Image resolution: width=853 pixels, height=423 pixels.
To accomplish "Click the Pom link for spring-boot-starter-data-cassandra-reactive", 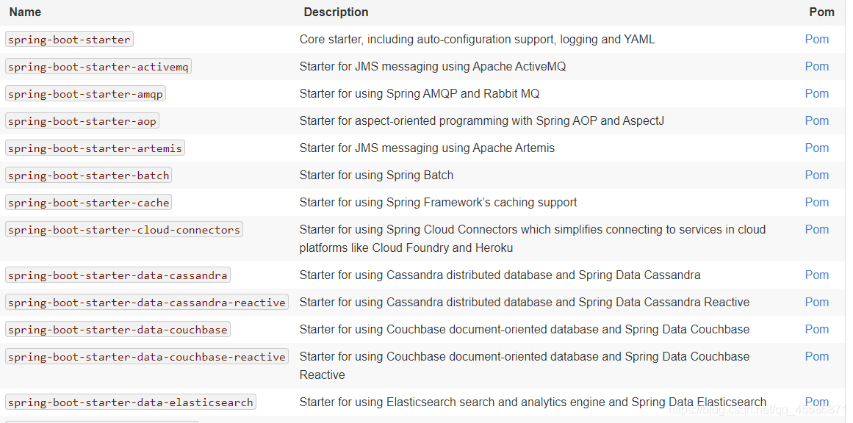I will click(x=816, y=303).
